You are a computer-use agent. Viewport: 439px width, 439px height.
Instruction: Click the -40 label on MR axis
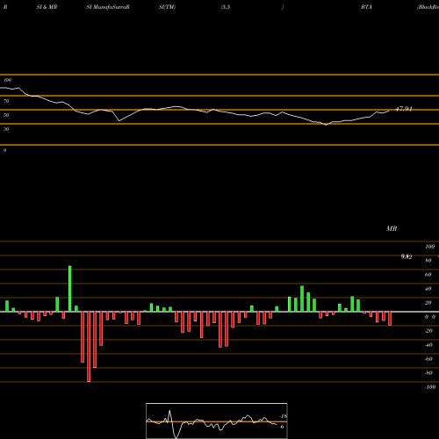428,345
